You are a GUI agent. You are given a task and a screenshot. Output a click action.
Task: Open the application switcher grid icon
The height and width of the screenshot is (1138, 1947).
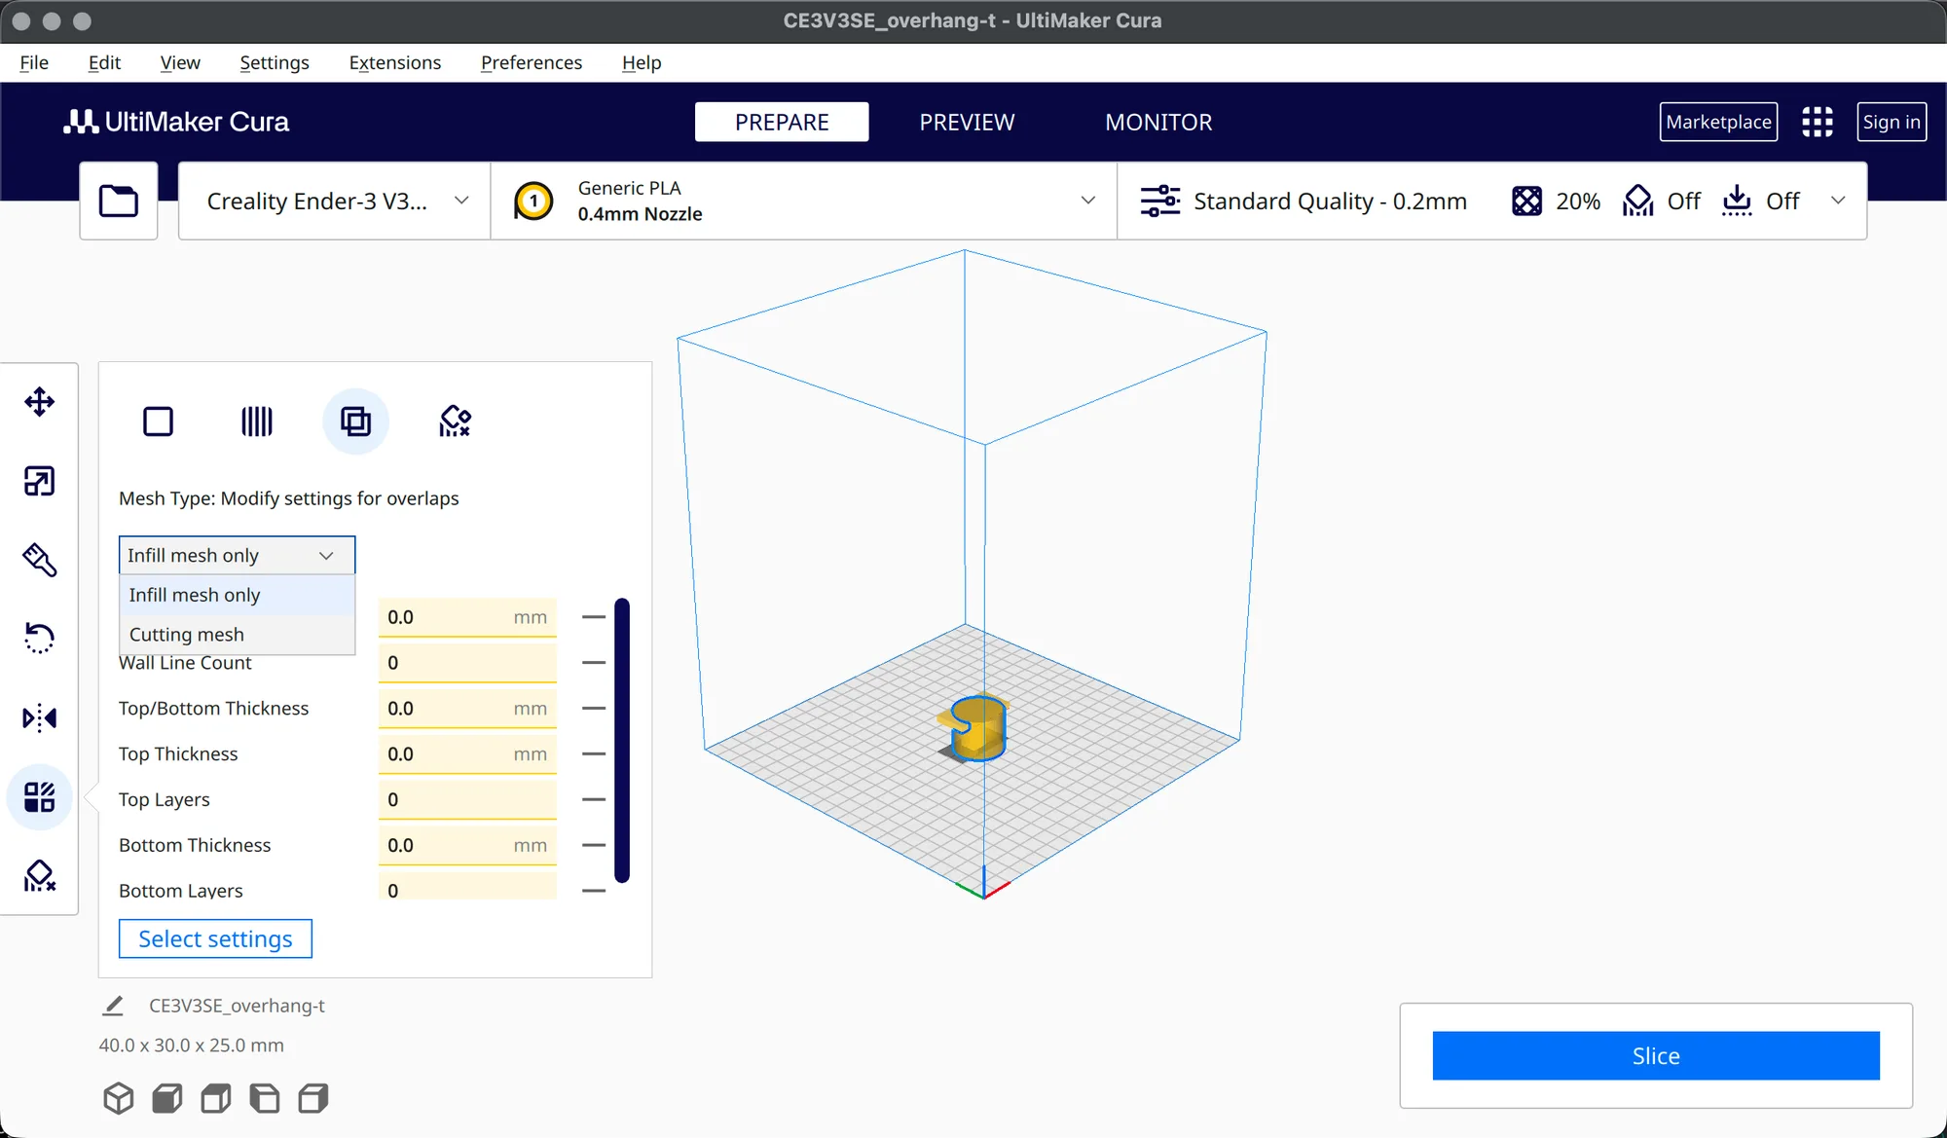point(1817,122)
